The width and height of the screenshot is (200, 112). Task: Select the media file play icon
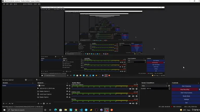click(38, 88)
